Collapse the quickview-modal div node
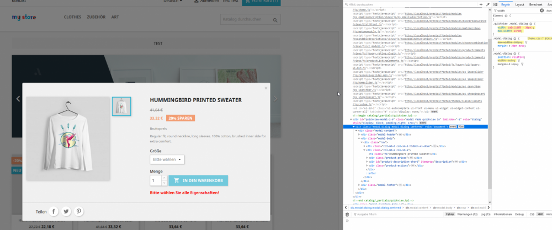 pyautogui.click(x=351, y=119)
